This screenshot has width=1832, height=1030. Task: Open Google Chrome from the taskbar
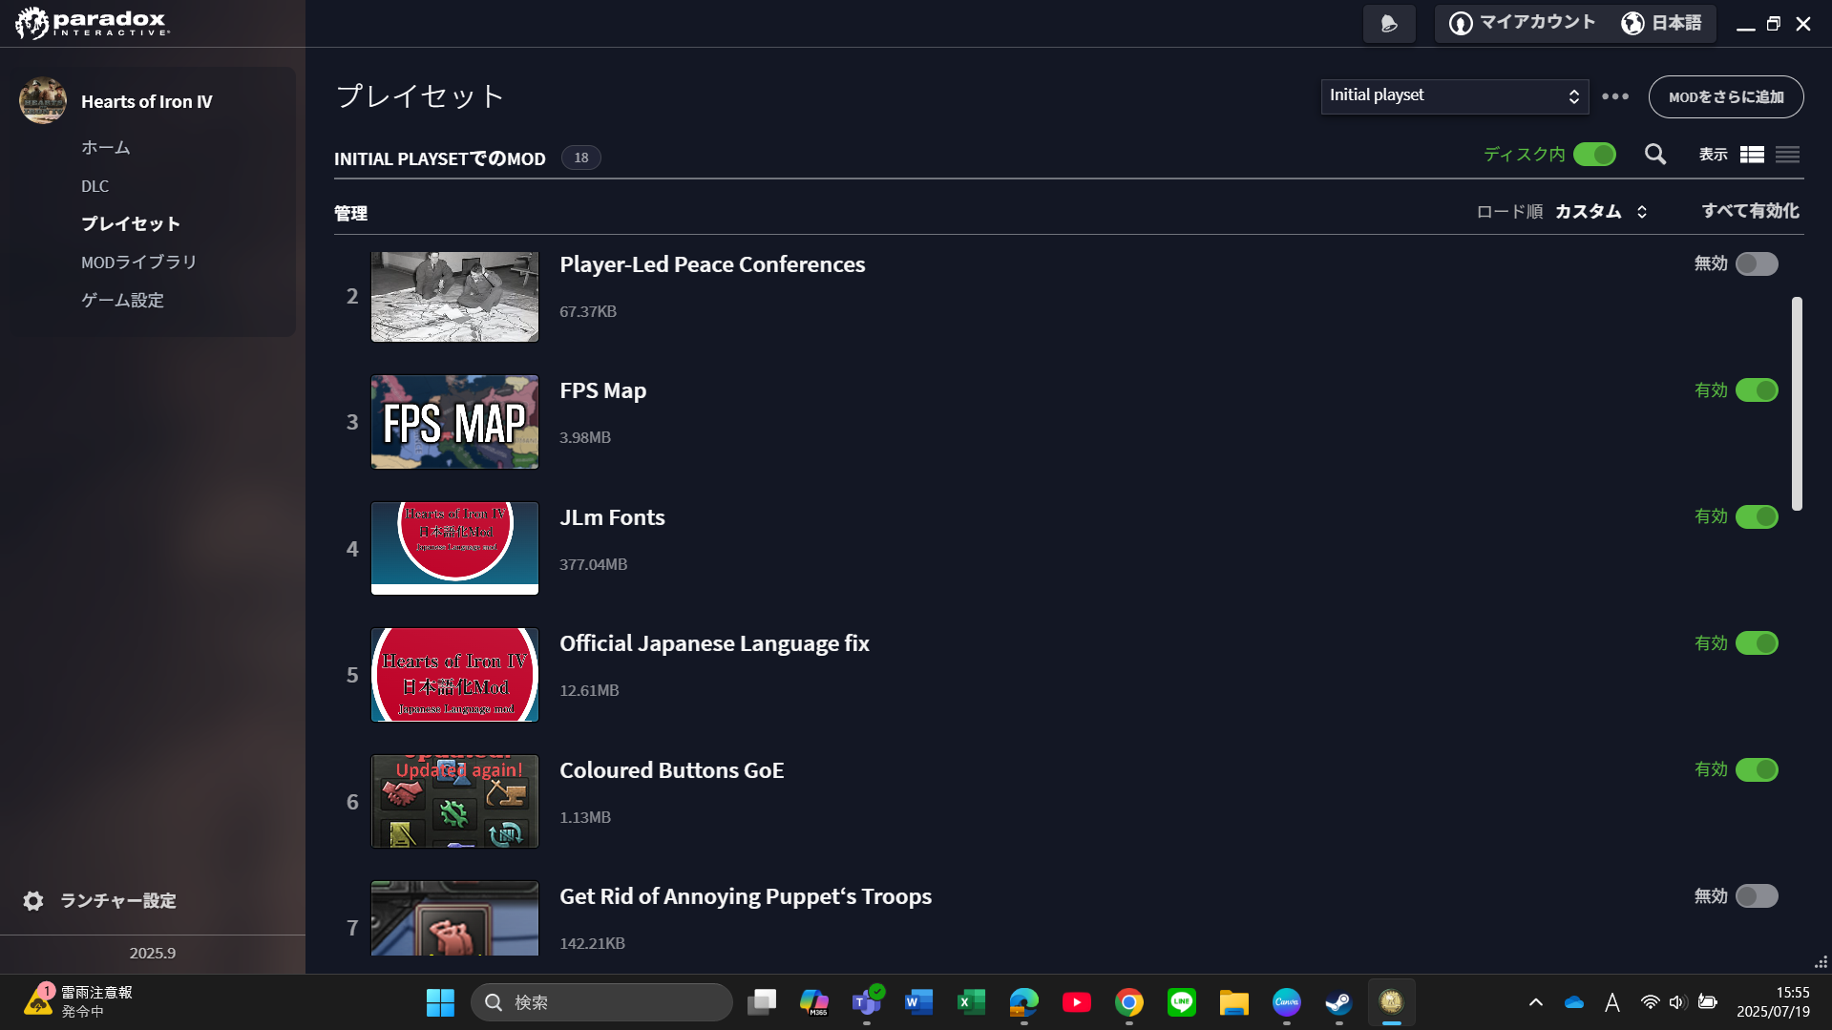[1129, 1002]
